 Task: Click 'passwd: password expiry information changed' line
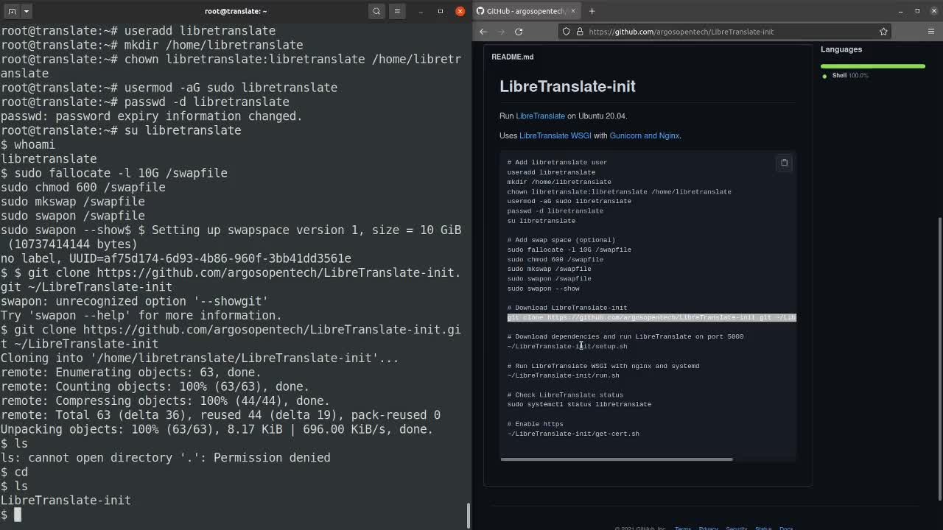(151, 116)
